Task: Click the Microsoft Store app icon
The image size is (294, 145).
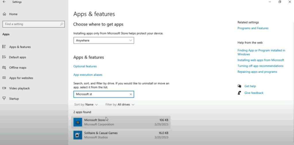Action: 78,122
